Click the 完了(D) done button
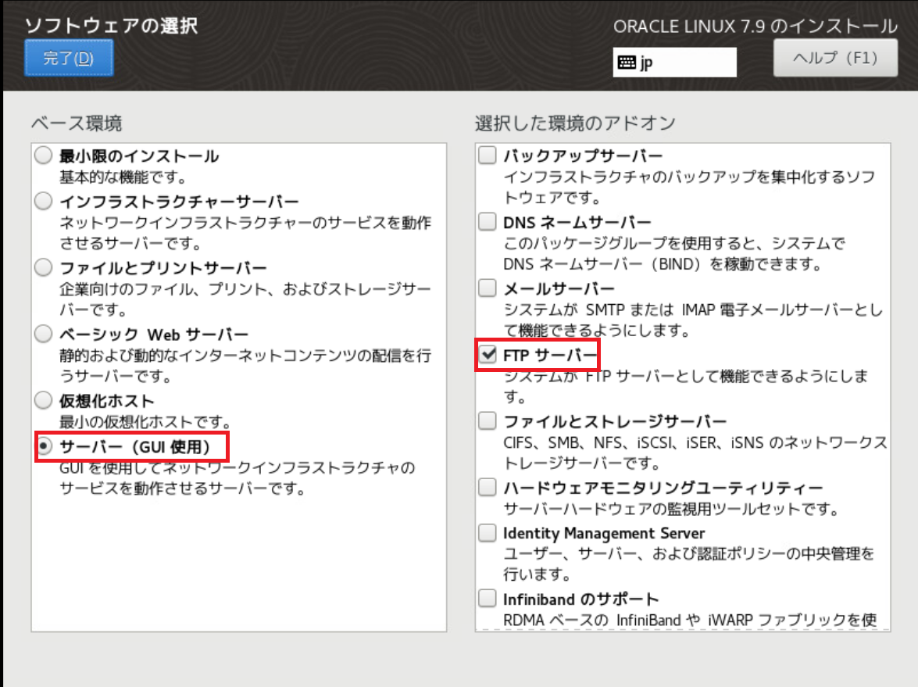The width and height of the screenshot is (918, 687). 69,58
